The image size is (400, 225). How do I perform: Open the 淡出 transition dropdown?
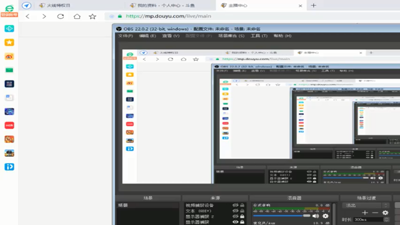(x=366, y=206)
